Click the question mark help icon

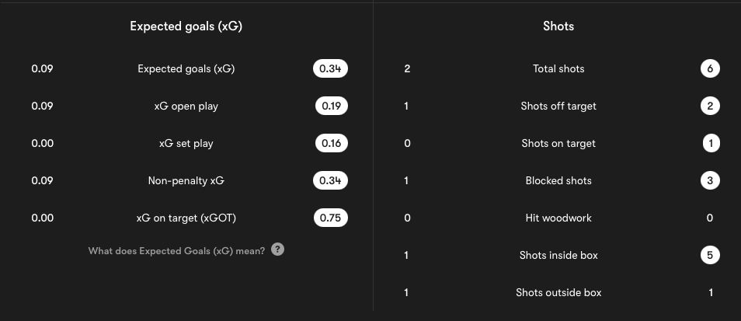278,249
